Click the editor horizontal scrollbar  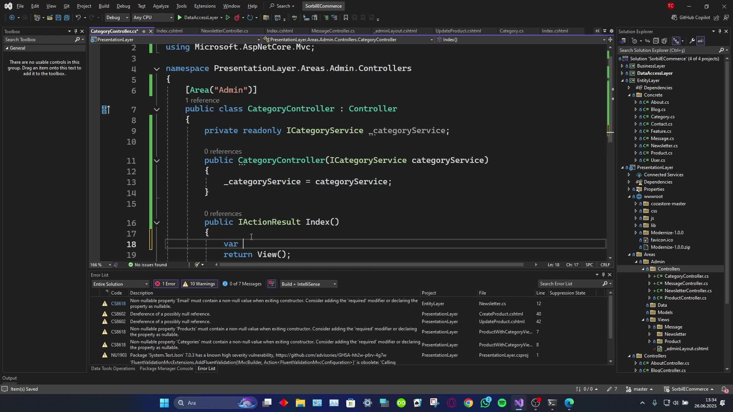point(371,265)
